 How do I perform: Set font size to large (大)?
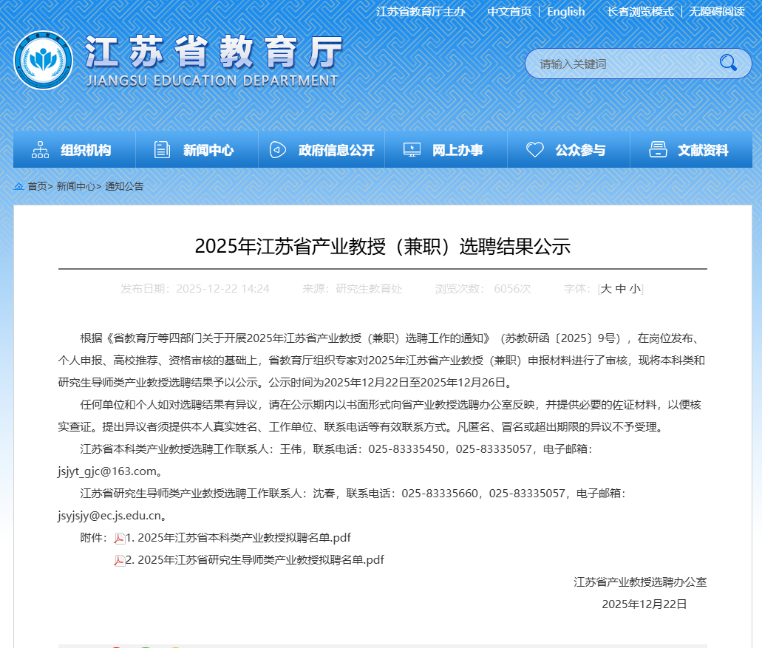(605, 289)
